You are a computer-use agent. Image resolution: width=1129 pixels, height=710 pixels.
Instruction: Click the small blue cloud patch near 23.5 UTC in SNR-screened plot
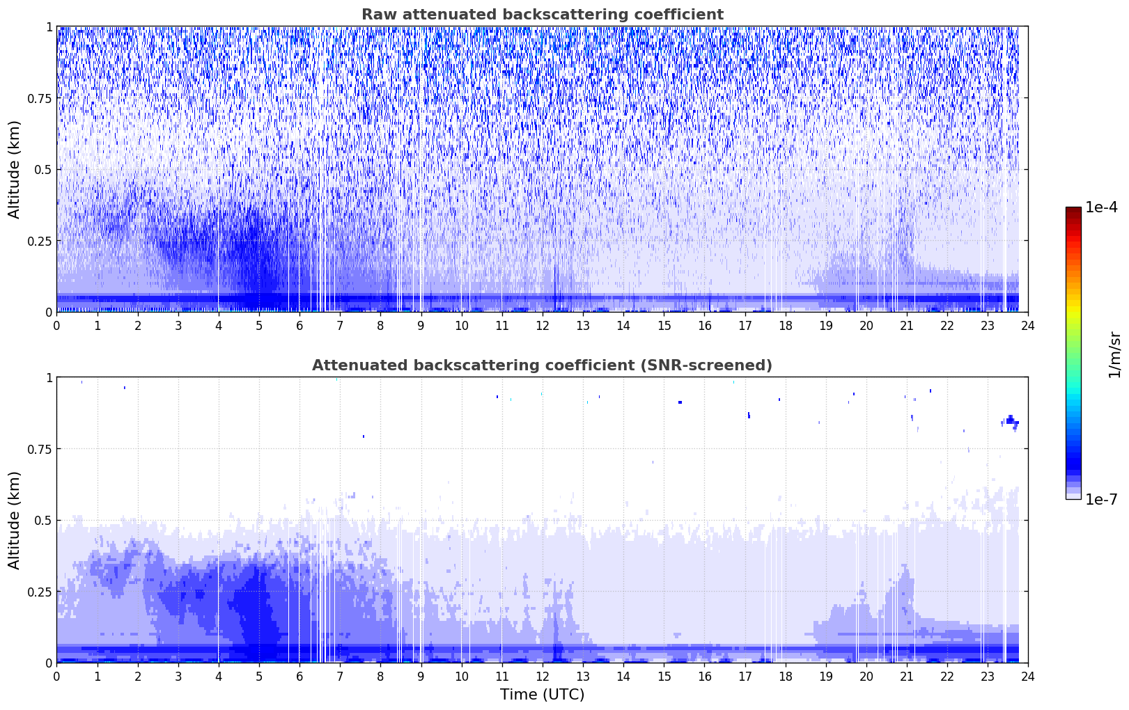(x=1011, y=423)
